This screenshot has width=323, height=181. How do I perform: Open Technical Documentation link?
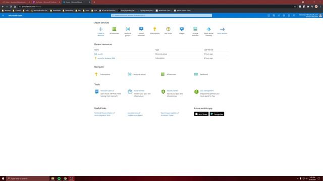coord(104,113)
